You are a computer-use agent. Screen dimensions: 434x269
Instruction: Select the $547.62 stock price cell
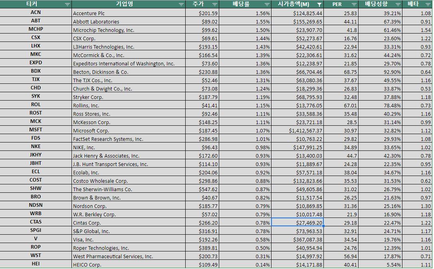click(x=202, y=189)
